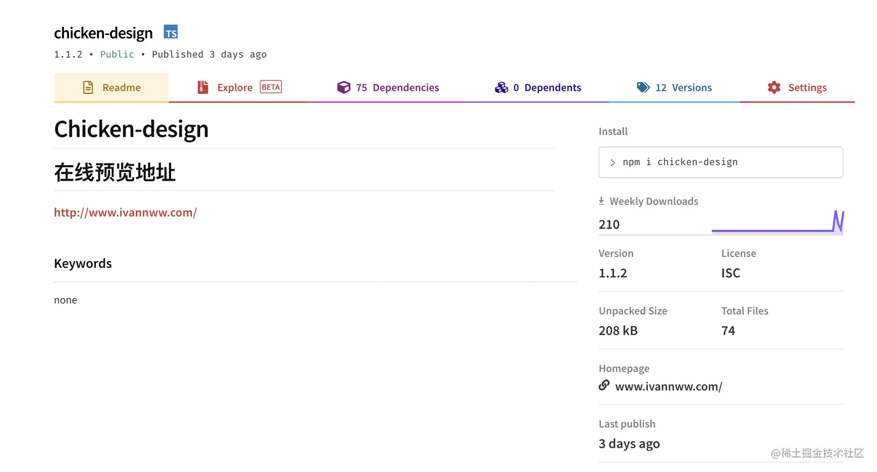The image size is (877, 472).
Task: Click the Last publish 3 days ago text
Action: [629, 444]
